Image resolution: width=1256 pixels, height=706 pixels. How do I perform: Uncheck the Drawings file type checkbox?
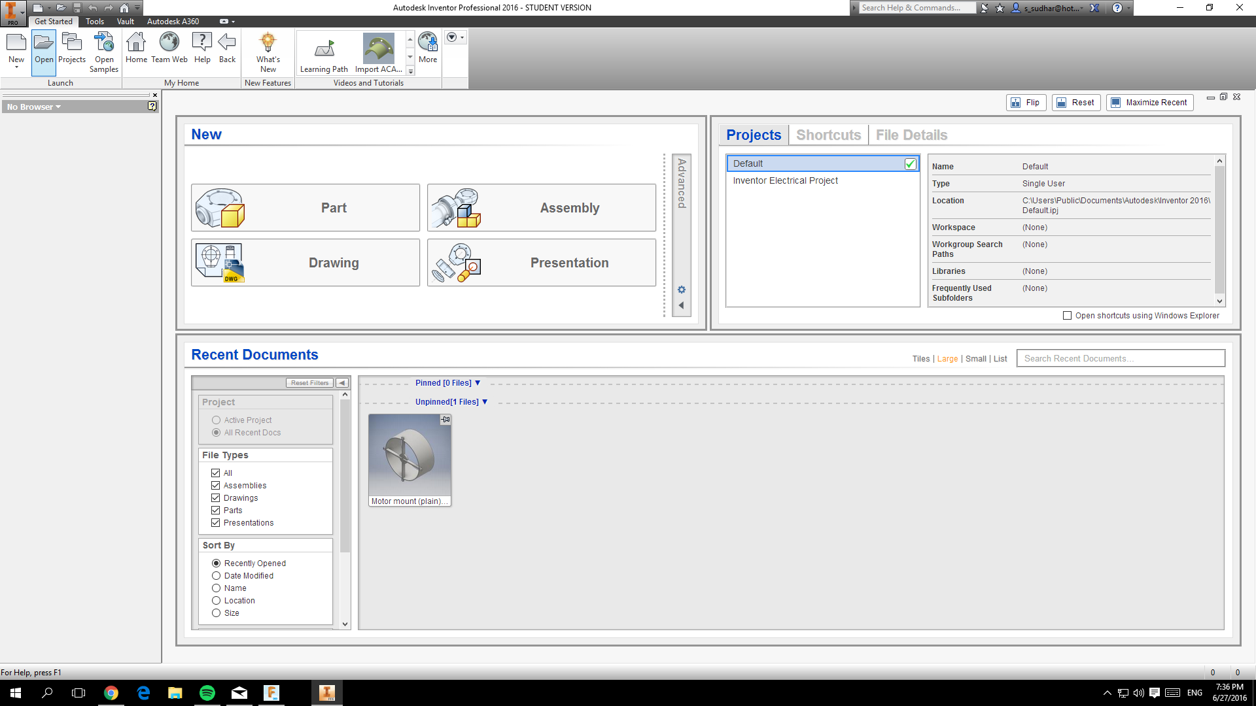215,498
